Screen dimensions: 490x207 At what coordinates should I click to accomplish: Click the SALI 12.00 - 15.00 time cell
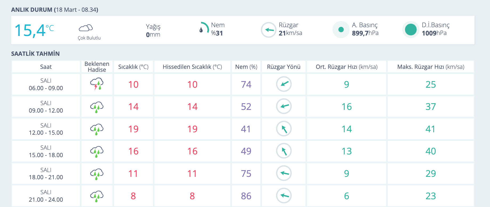[x=46, y=129]
